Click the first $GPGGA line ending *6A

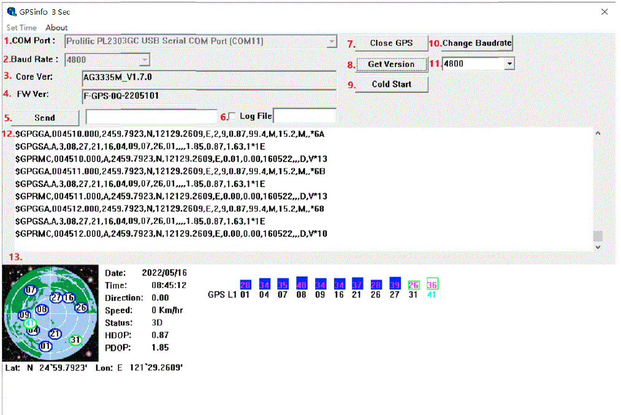(170, 134)
